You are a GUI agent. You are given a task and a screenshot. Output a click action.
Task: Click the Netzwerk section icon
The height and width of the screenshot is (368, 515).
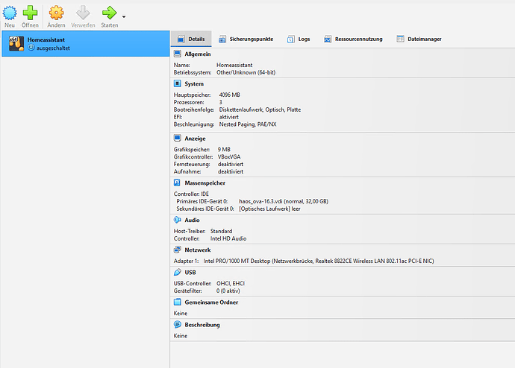(178, 250)
